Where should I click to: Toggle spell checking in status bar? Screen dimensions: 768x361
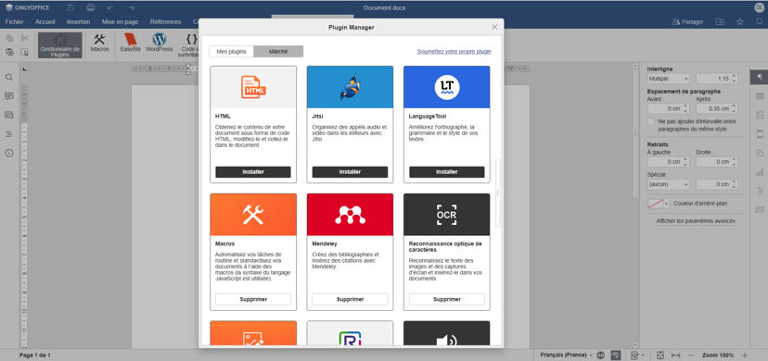pyautogui.click(x=616, y=355)
